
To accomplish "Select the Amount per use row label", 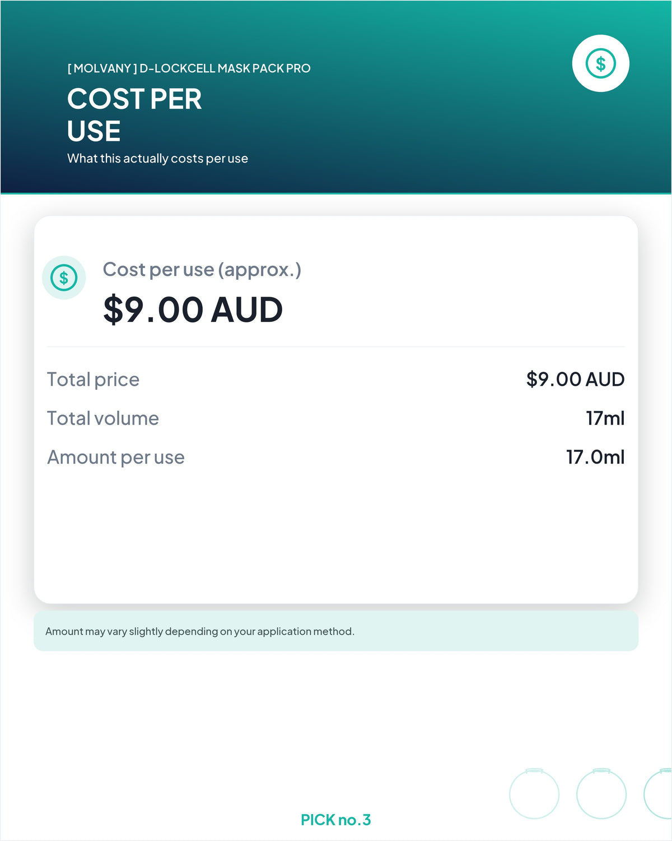I will [x=116, y=458].
